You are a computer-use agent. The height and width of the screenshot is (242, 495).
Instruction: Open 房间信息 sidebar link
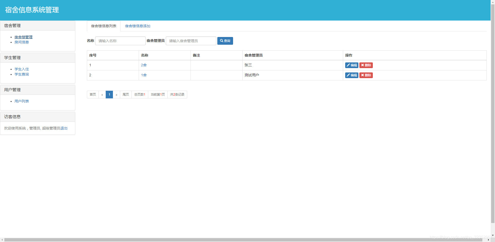(22, 42)
